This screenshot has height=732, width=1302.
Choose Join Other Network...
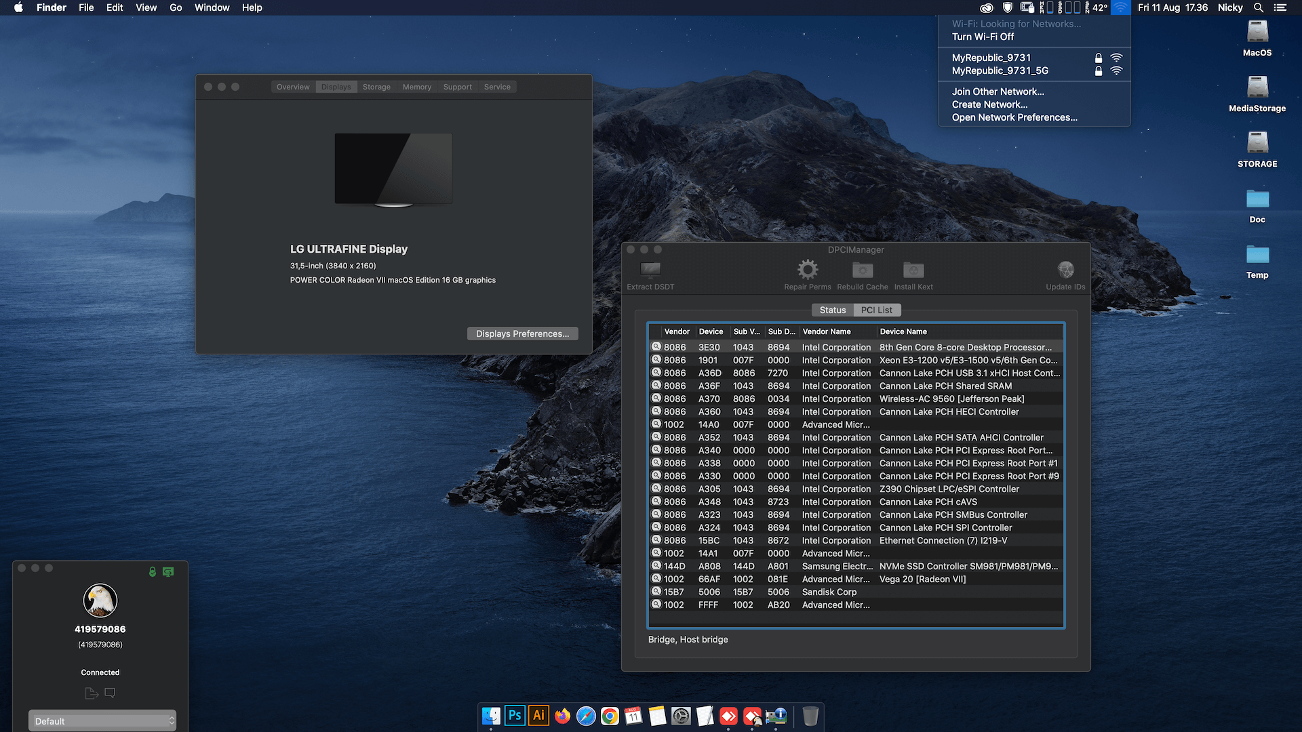pos(1034,91)
